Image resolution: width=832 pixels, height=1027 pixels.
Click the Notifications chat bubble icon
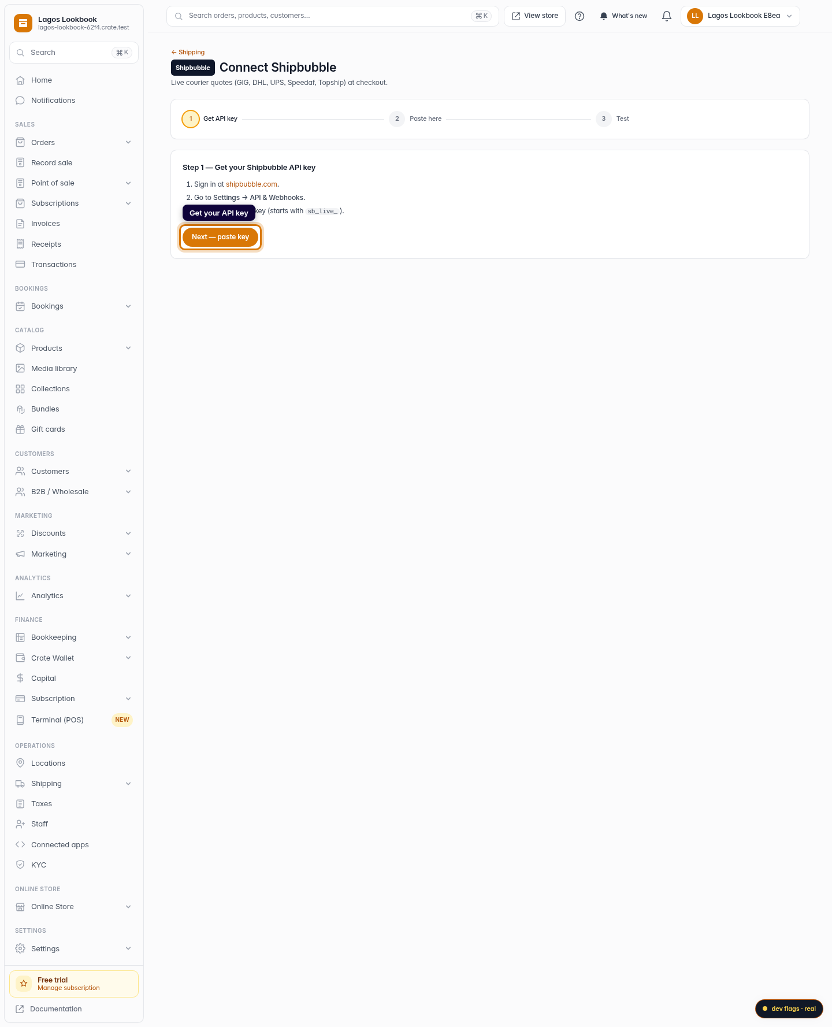click(x=20, y=101)
